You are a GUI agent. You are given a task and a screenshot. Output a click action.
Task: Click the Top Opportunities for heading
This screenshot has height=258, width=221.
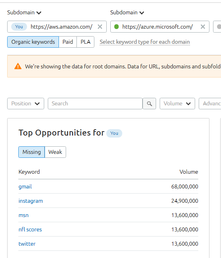[61, 133]
